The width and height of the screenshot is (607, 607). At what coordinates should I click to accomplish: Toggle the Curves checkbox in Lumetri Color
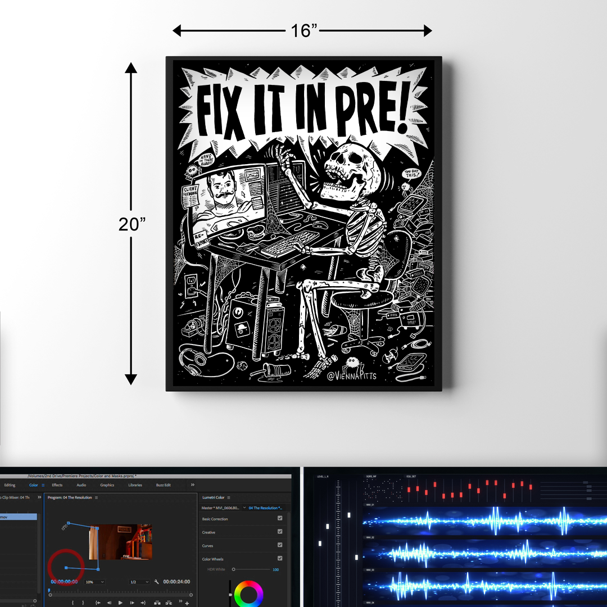[279, 545]
